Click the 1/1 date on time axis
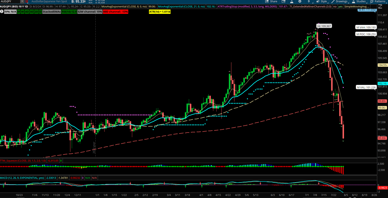Image resolution: width=388 pixels, height=198 pixels. pos(97,195)
